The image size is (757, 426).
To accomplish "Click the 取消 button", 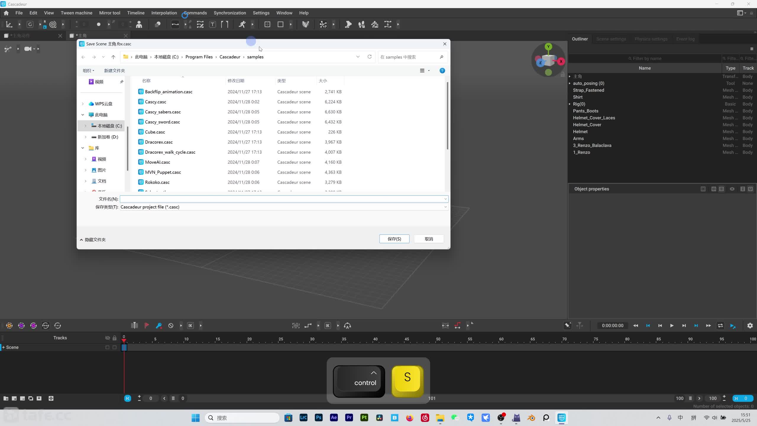I will (429, 239).
